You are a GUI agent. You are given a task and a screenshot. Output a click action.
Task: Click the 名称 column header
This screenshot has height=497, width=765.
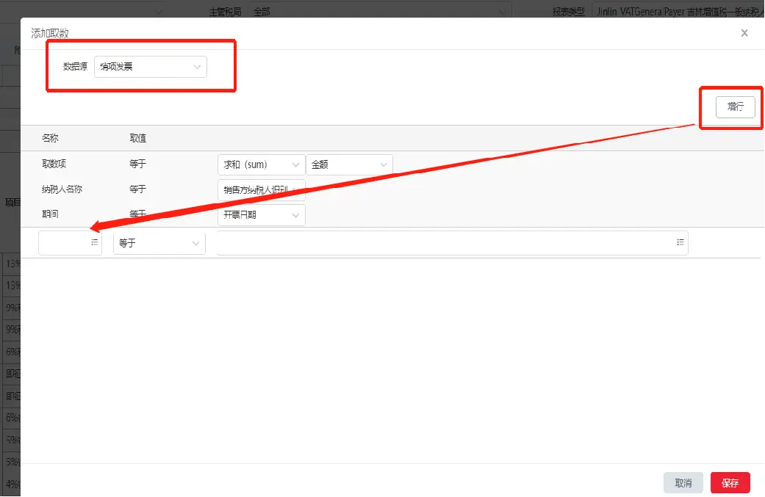point(50,138)
